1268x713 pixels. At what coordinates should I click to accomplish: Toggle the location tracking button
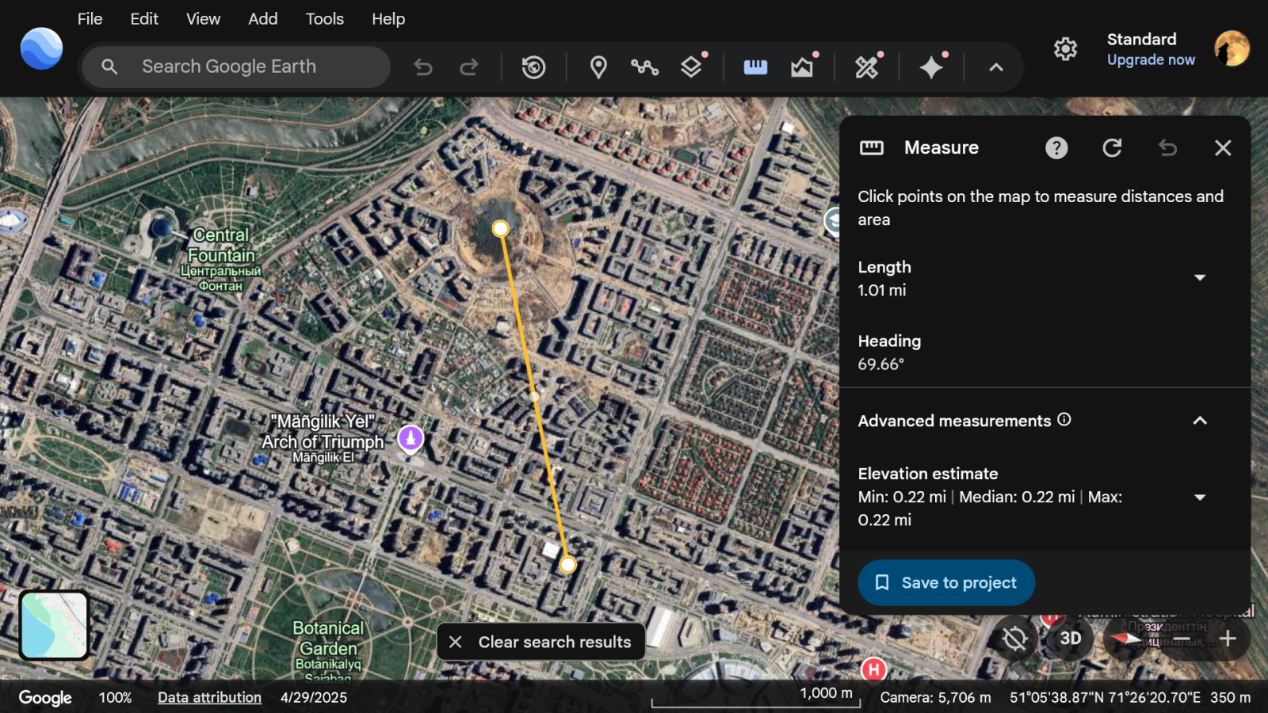(x=1014, y=639)
